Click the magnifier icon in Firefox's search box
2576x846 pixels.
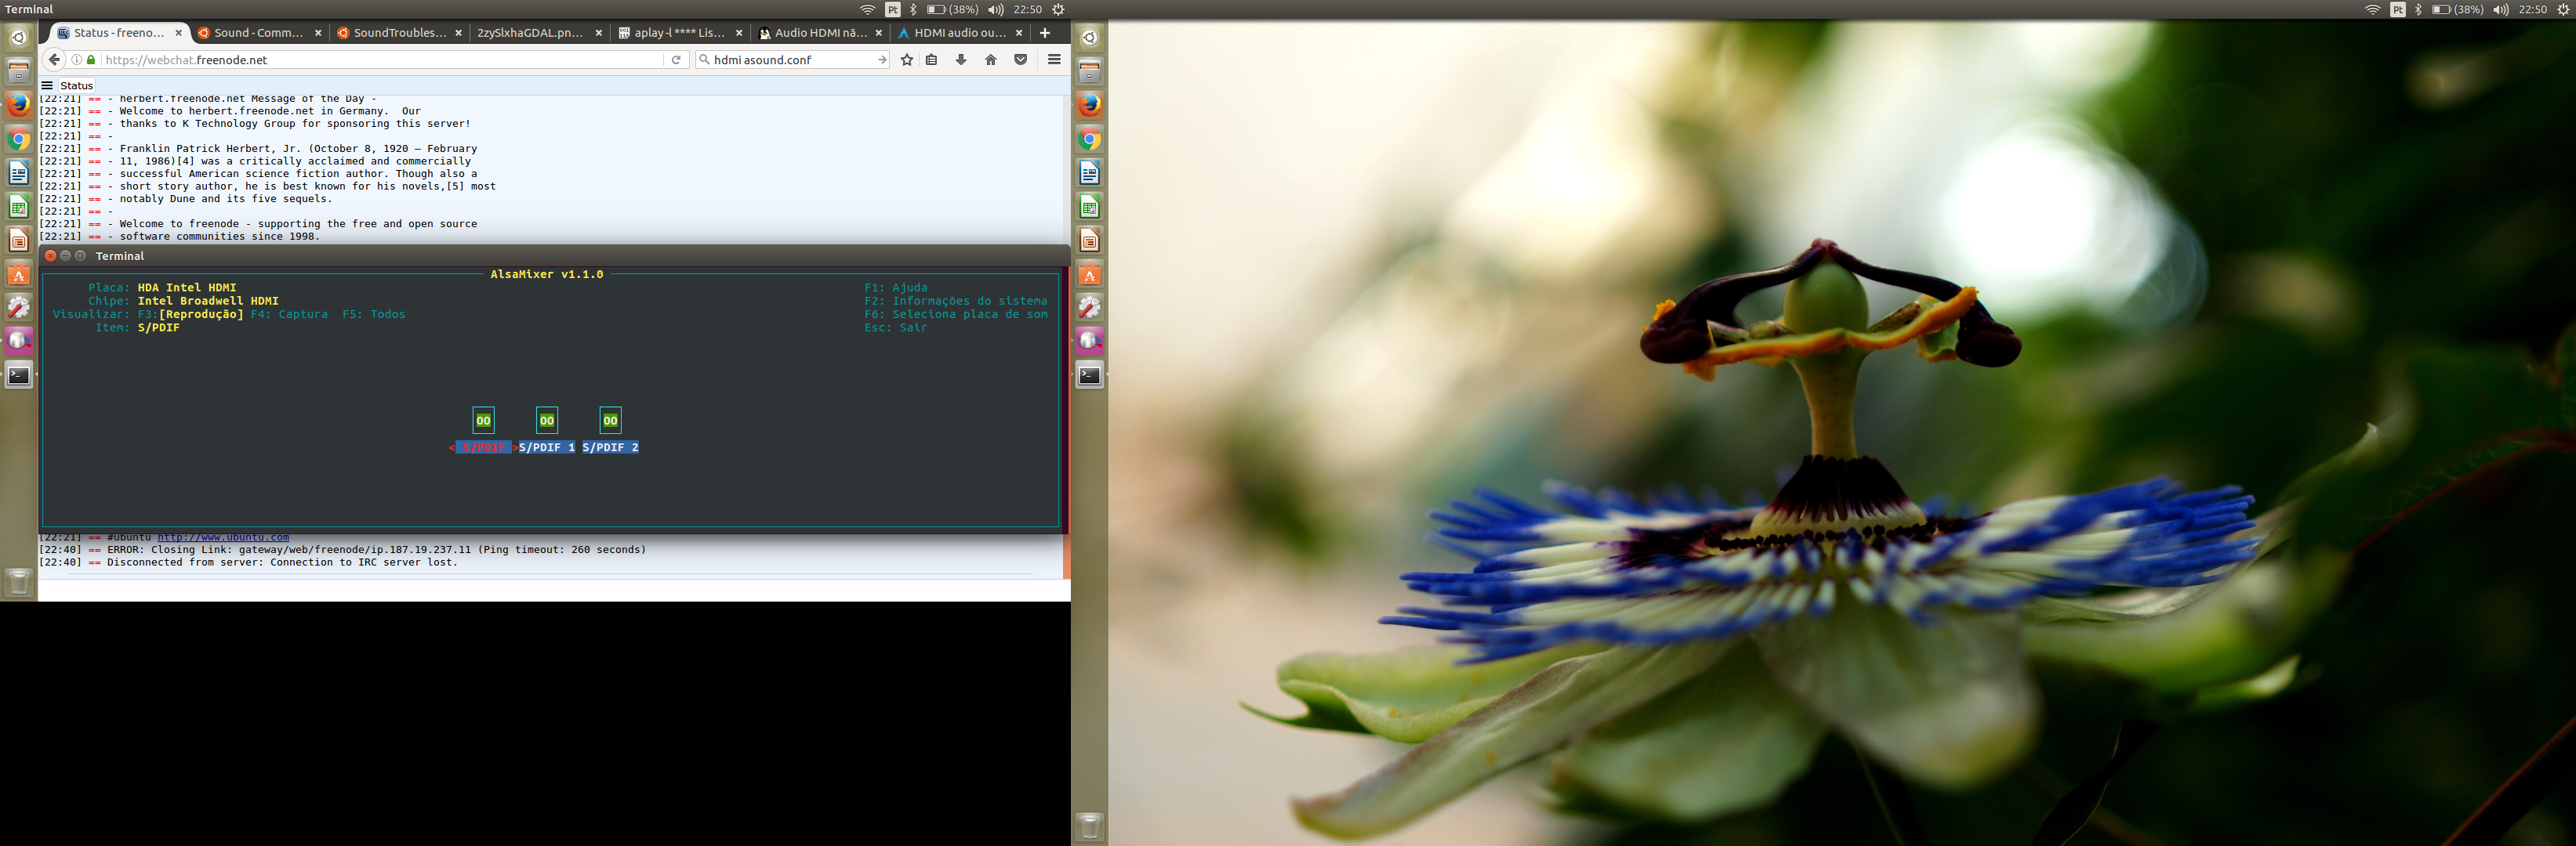click(x=705, y=60)
